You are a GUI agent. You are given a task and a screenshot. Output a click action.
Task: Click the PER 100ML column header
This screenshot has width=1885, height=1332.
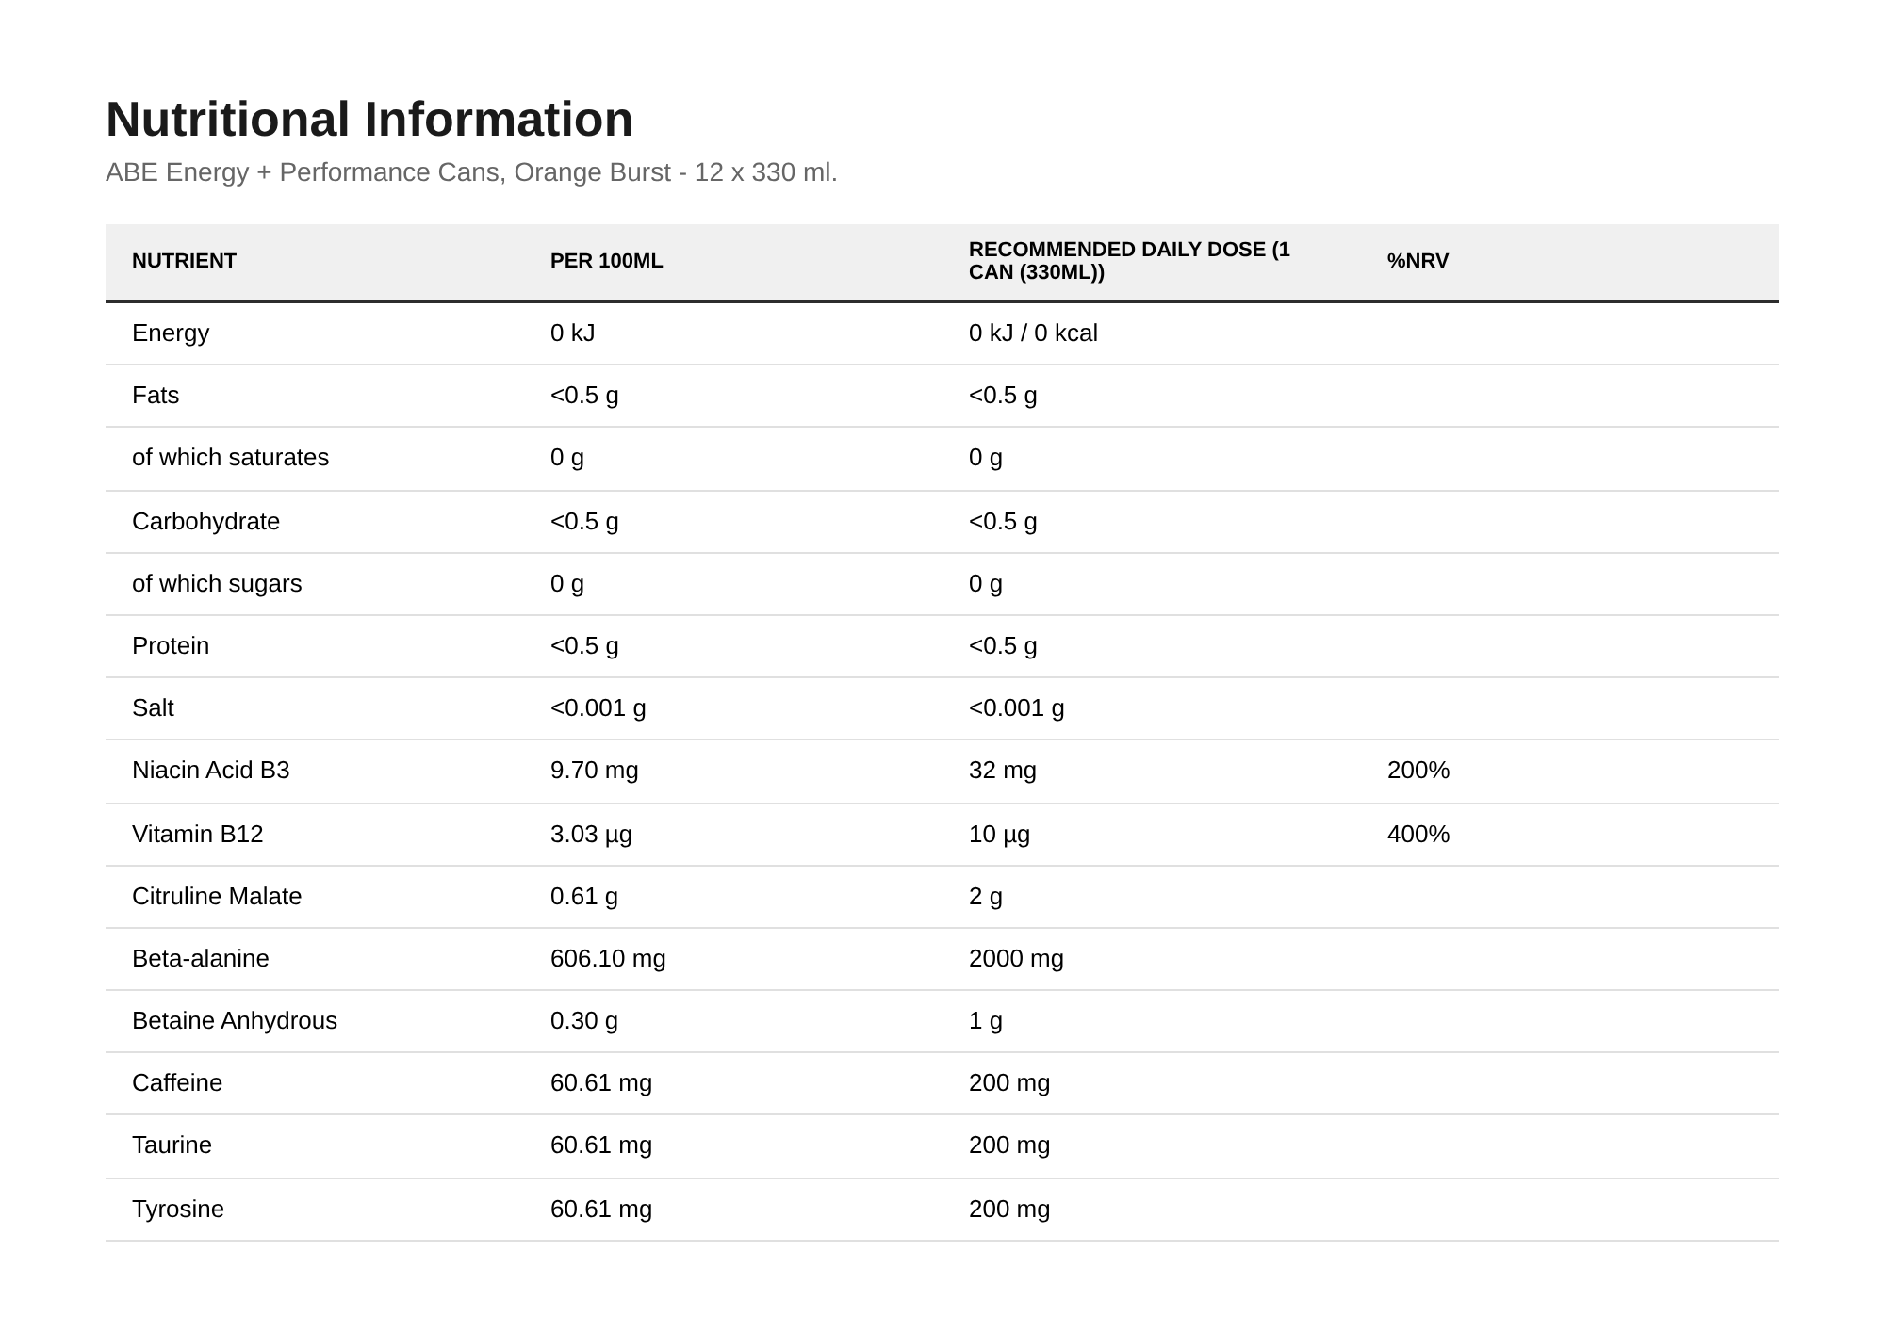coord(606,261)
